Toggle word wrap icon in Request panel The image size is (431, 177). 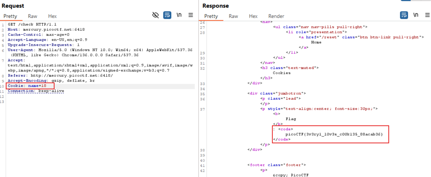(167, 15)
